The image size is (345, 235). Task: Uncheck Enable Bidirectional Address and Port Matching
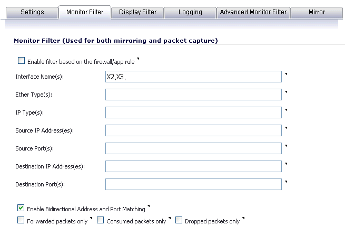click(21, 209)
